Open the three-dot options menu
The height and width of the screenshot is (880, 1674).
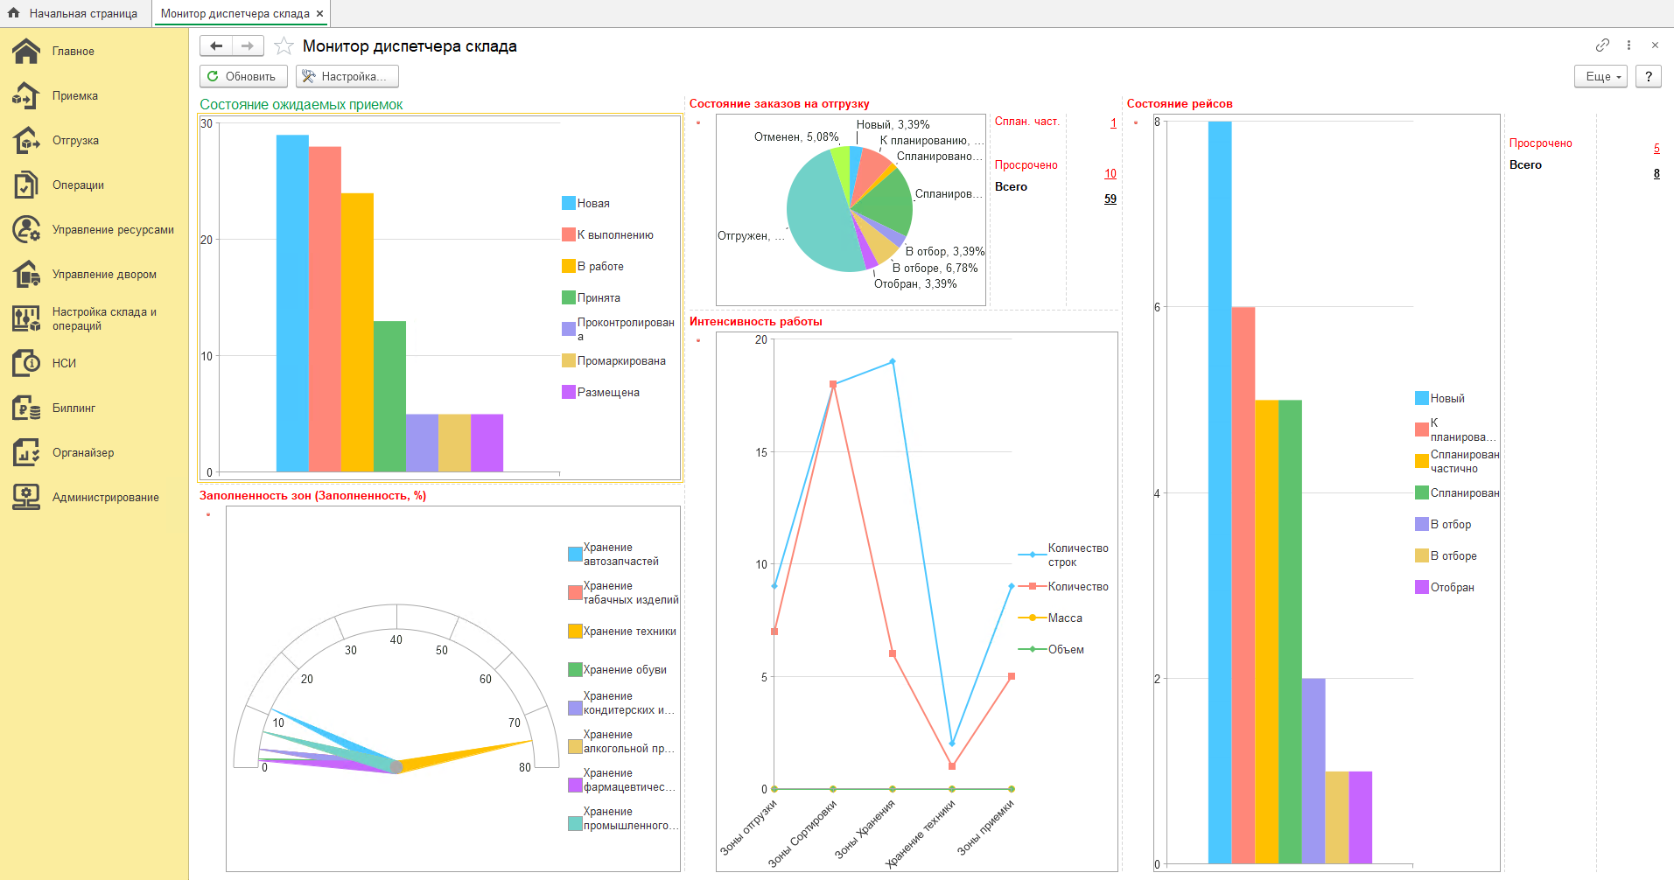click(x=1628, y=45)
